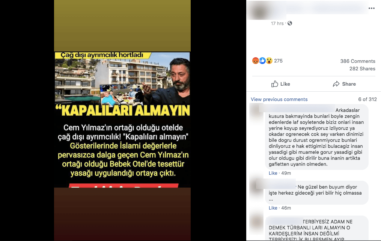Like the comment posted 49m ago
The height and width of the screenshot is (241, 381).
coord(273,173)
